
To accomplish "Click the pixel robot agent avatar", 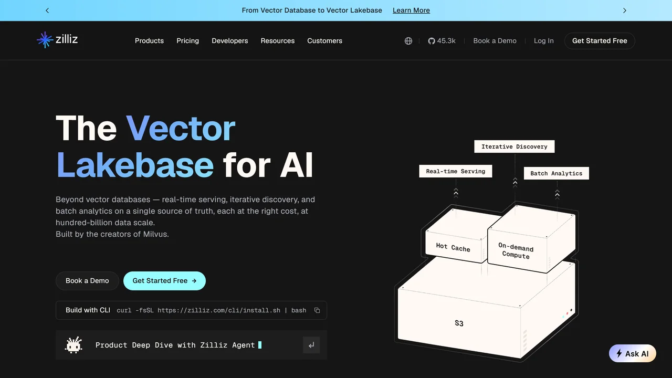I will (x=73, y=345).
